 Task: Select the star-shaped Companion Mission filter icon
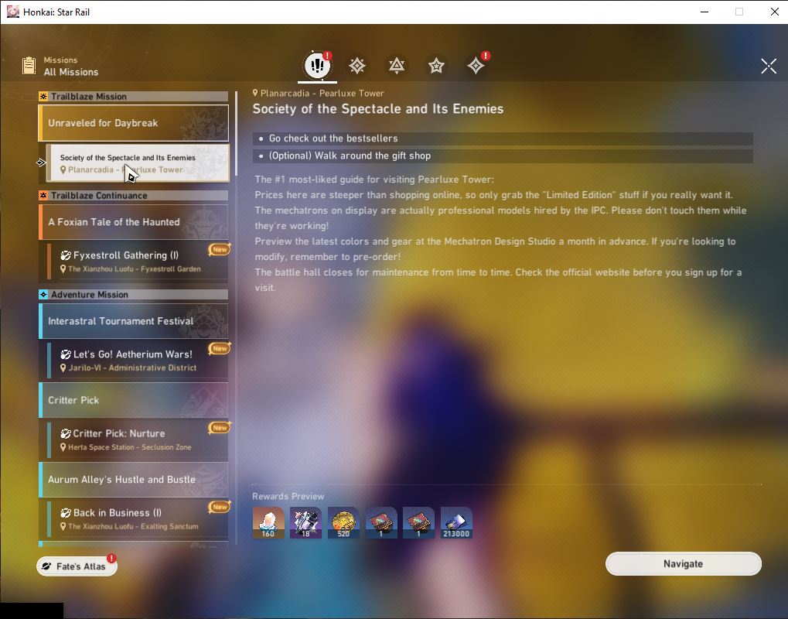click(436, 66)
